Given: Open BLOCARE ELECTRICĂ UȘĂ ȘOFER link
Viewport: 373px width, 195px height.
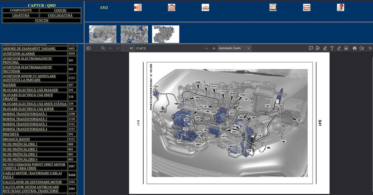Looking at the screenshot, I should click(28, 108).
